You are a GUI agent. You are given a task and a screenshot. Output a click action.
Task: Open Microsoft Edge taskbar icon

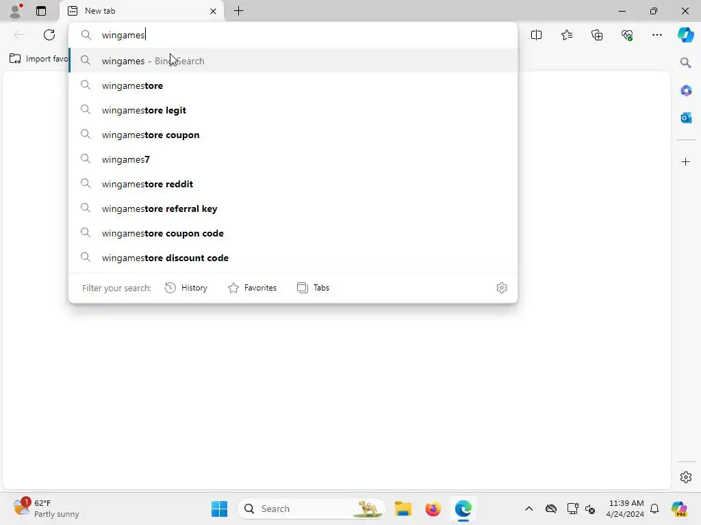tap(463, 509)
